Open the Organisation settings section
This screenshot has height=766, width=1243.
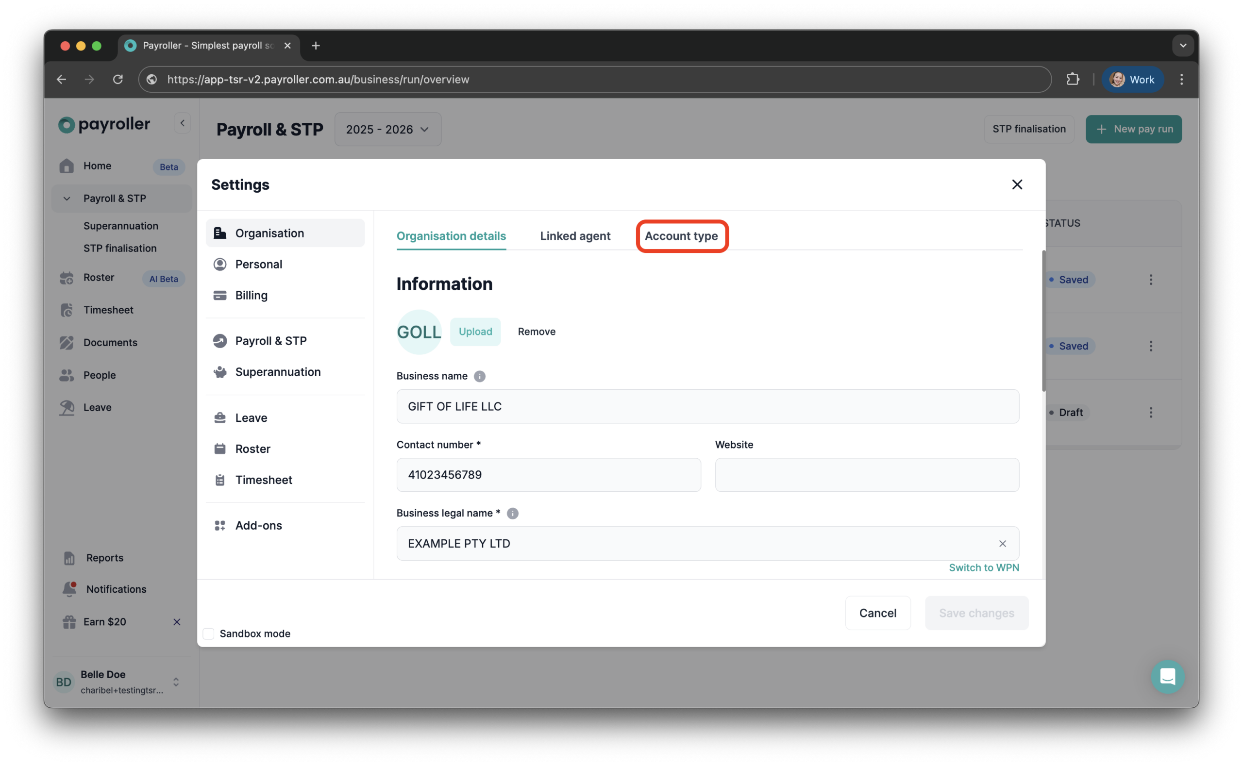pos(269,233)
